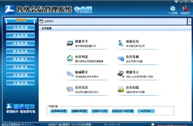Click the 会员等级设置 quick button
Viewport: 193px width, 126px height.
[59, 111]
